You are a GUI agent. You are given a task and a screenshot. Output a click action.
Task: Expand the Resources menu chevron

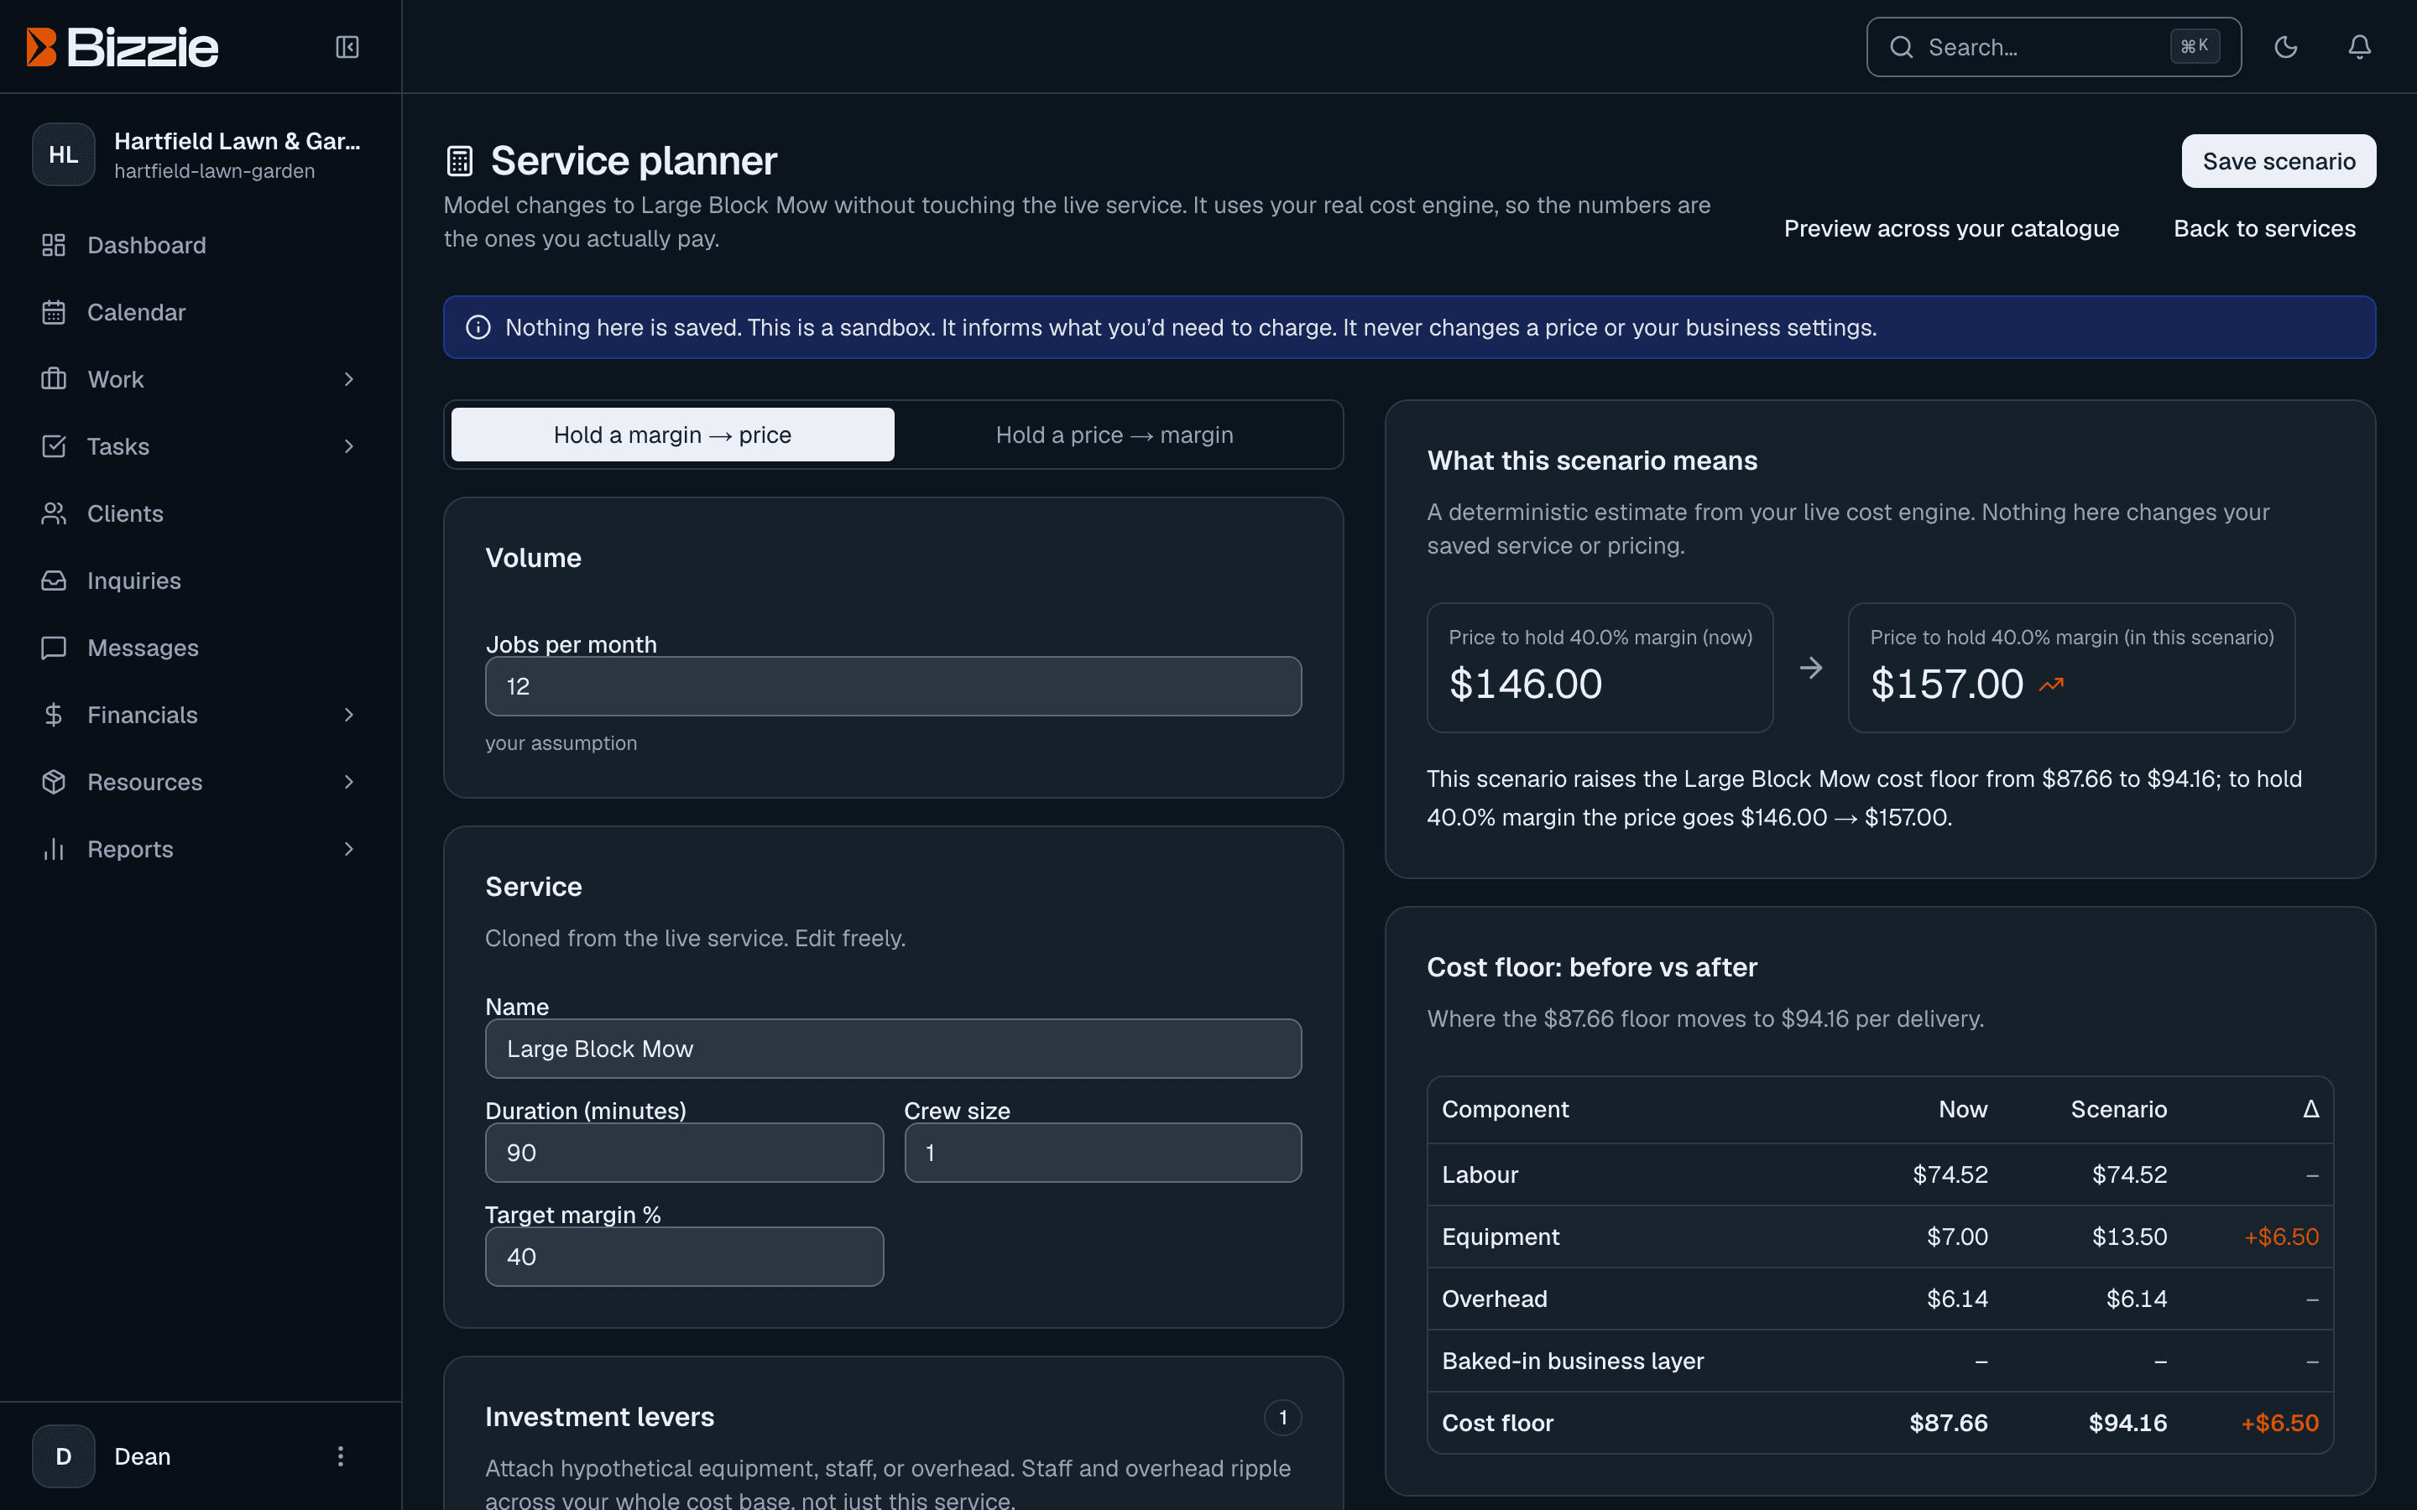[348, 781]
